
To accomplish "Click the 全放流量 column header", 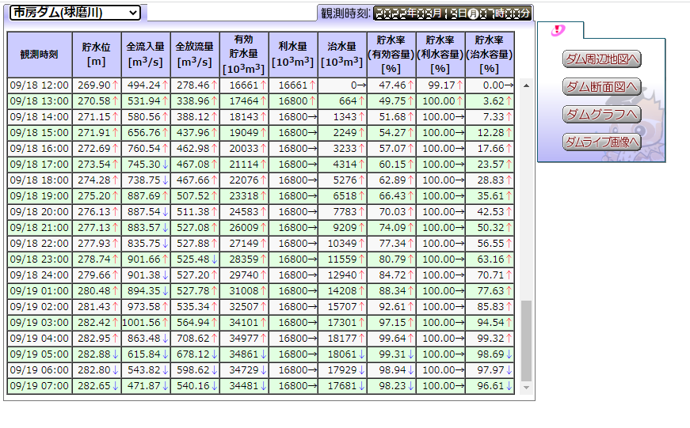I will click(x=195, y=55).
